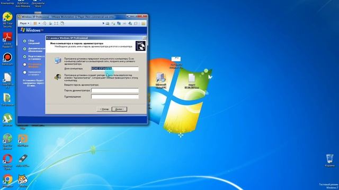Open Tor Browser desktop shortcut
This screenshot has height=190, width=339.
point(7,100)
